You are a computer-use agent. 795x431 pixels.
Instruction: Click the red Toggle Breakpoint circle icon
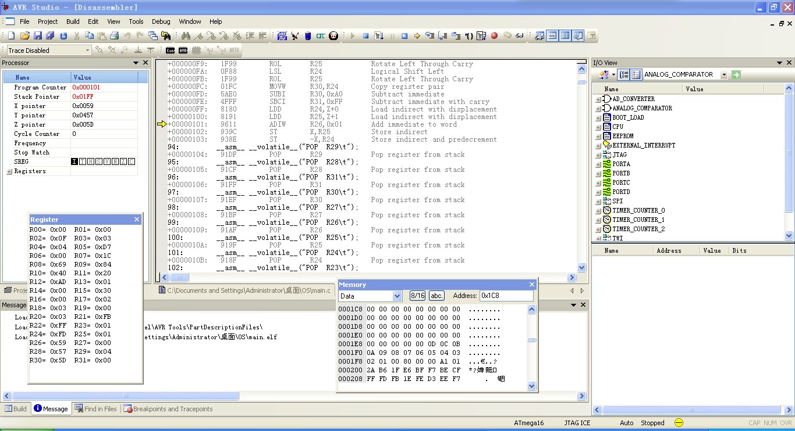tap(494, 36)
